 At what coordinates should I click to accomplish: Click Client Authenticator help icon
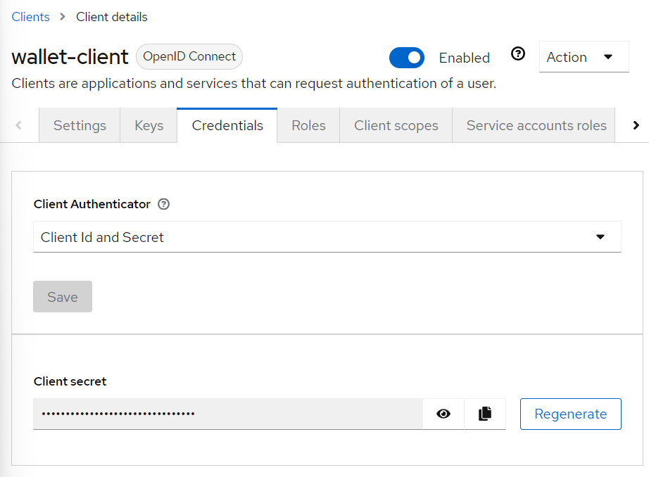pyautogui.click(x=164, y=205)
